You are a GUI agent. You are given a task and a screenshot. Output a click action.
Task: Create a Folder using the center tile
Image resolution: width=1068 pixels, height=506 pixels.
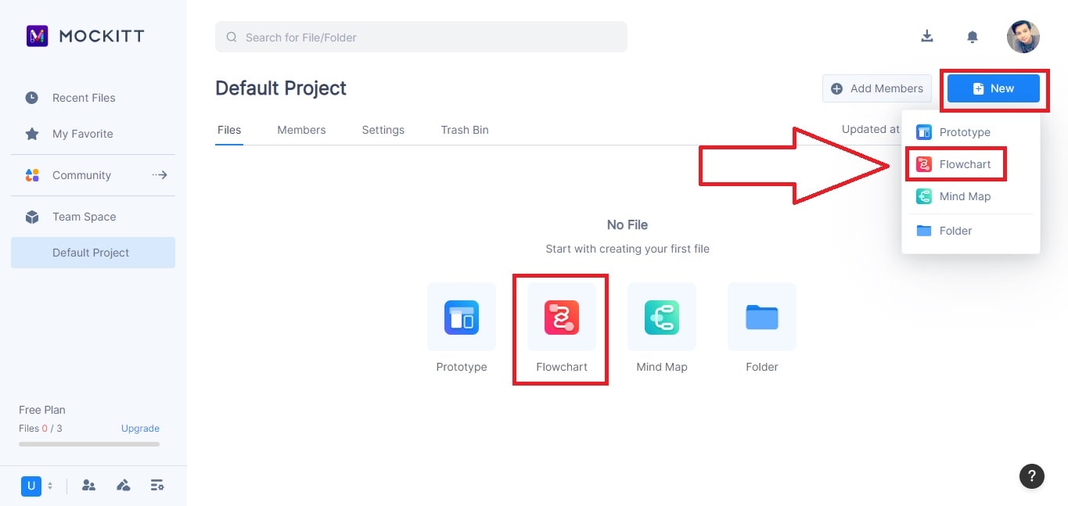[762, 317]
